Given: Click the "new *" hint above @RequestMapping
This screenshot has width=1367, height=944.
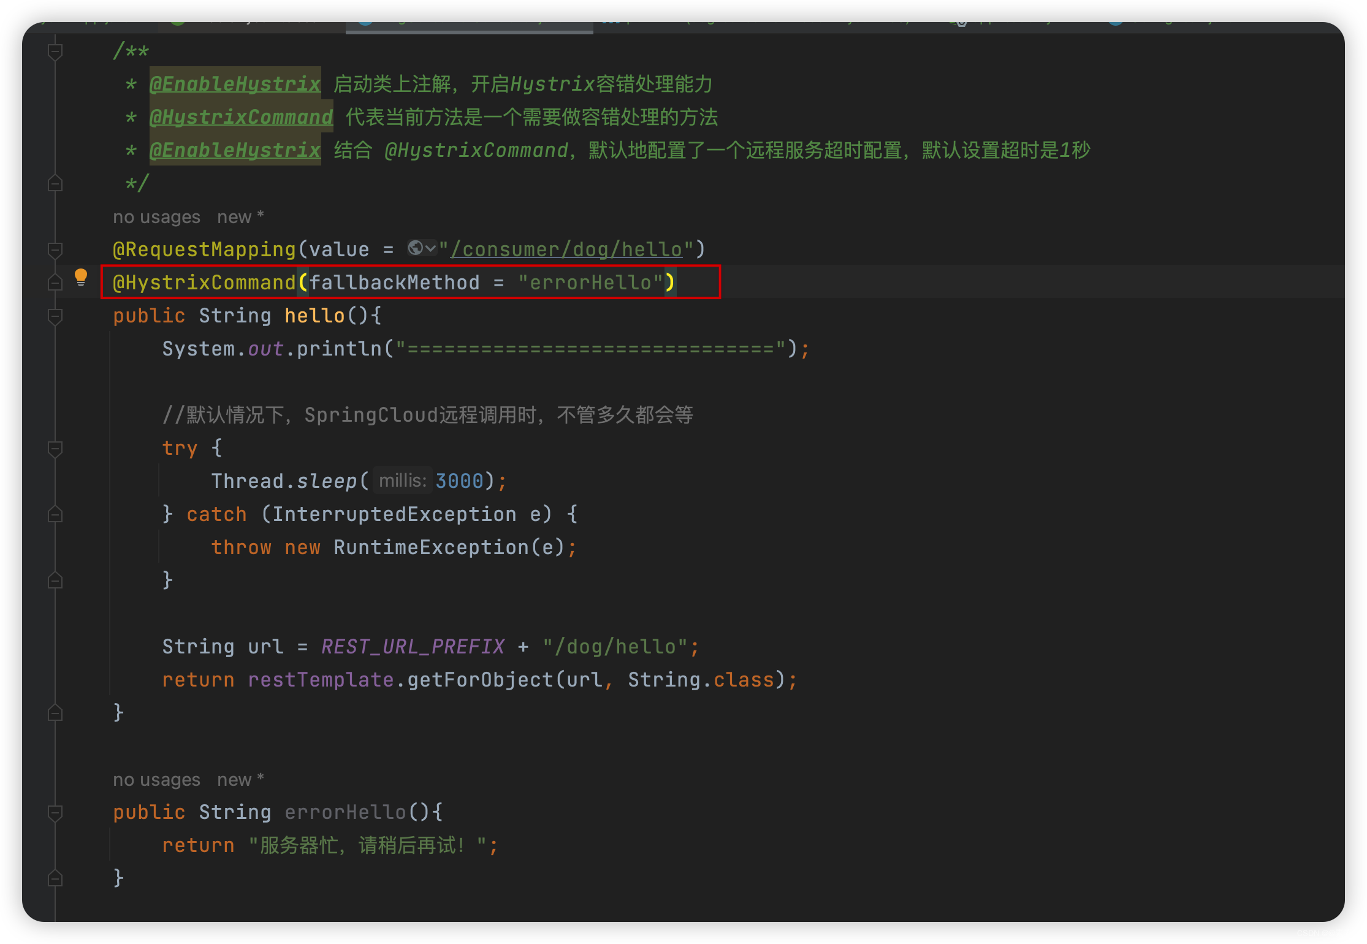Looking at the screenshot, I should click(240, 217).
